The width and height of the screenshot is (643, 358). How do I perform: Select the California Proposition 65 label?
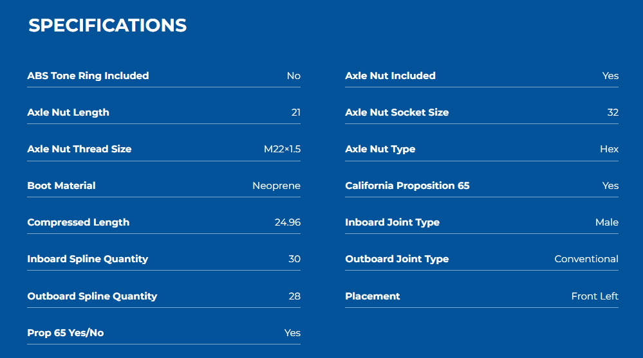407,186
